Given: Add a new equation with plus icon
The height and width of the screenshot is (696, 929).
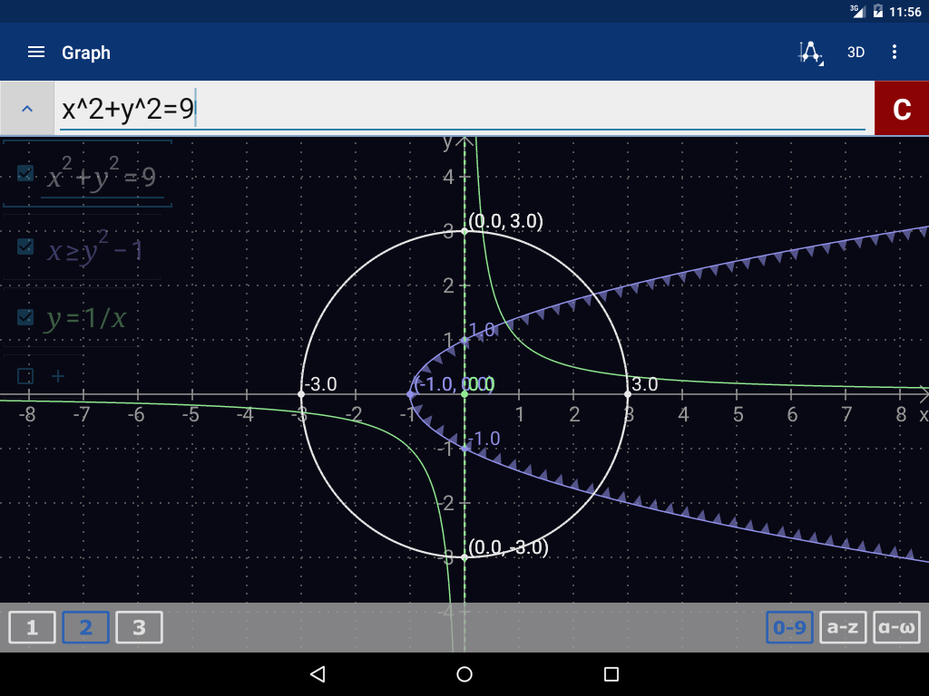Looking at the screenshot, I should [57, 375].
